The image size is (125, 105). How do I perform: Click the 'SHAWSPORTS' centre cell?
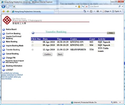78,50
